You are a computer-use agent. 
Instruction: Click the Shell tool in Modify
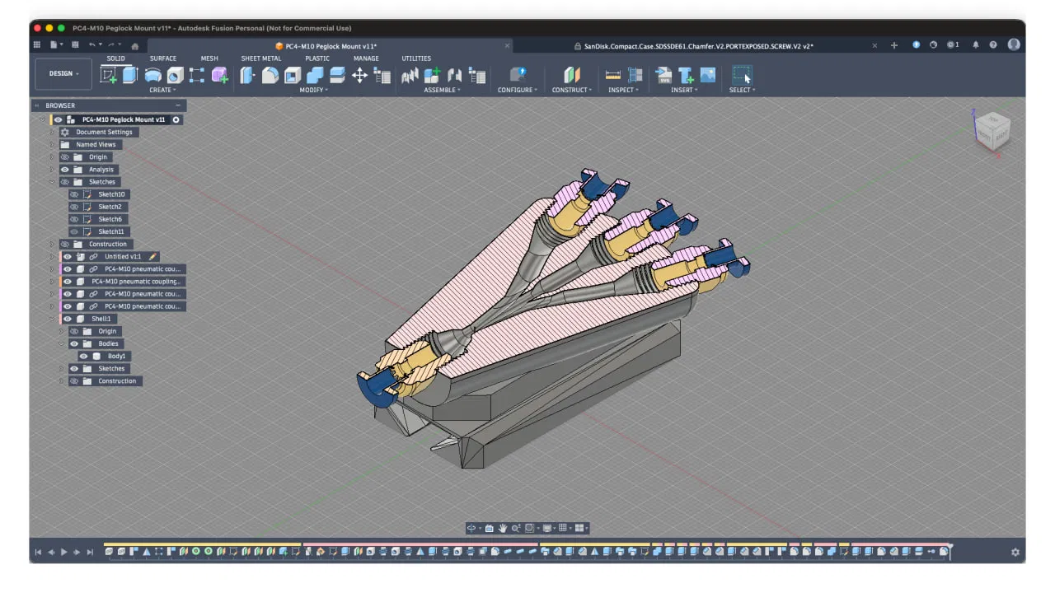pos(293,75)
